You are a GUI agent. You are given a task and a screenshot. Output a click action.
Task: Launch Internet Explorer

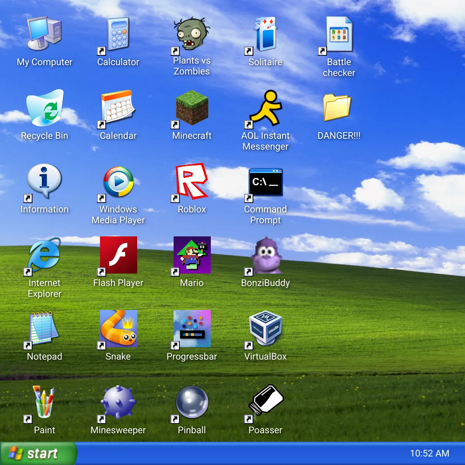[44, 255]
